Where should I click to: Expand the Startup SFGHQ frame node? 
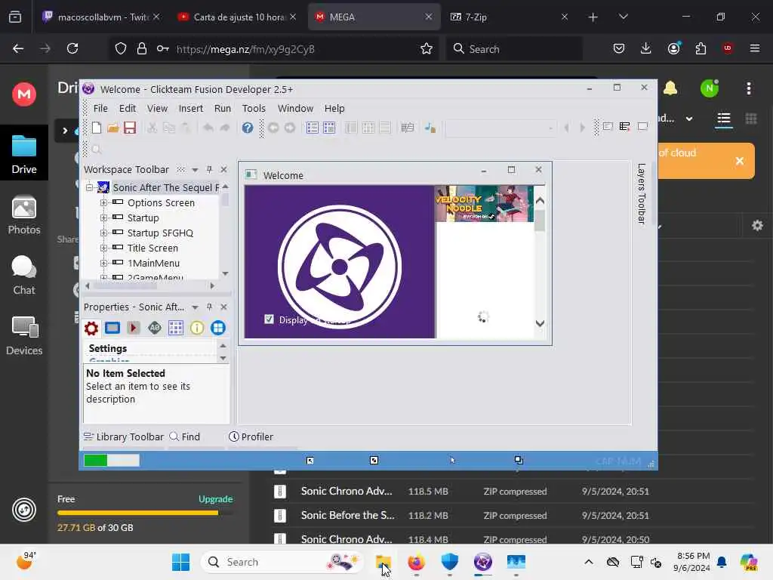click(103, 233)
